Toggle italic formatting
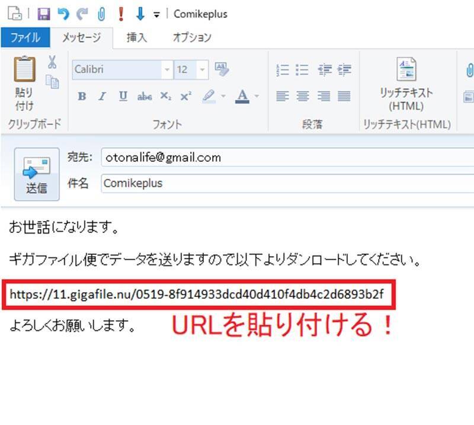The width and height of the screenshot is (474, 425). 102,96
